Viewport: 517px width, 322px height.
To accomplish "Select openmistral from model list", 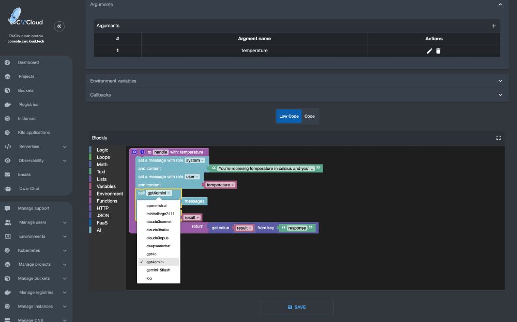I will pos(159,206).
